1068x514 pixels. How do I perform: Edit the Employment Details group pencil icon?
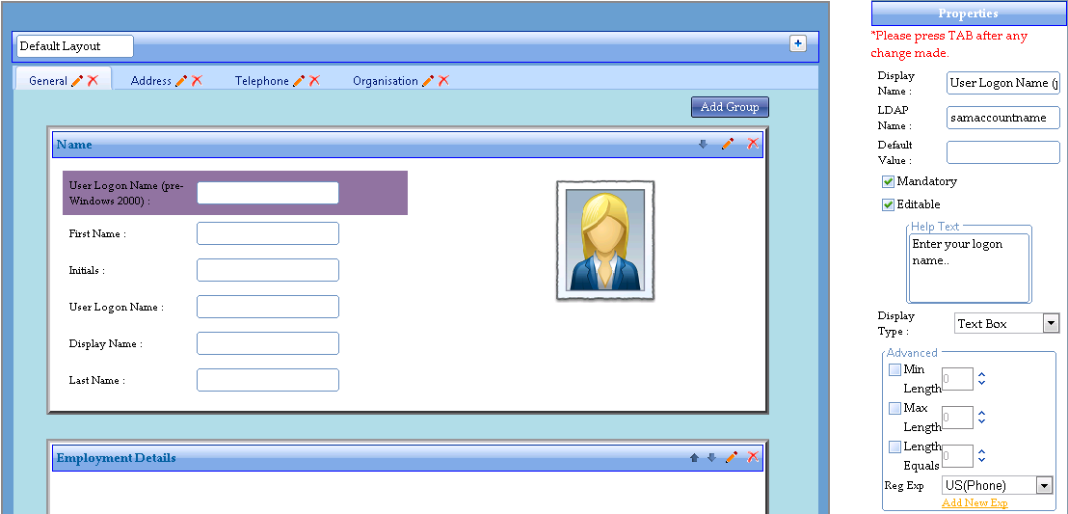(732, 457)
